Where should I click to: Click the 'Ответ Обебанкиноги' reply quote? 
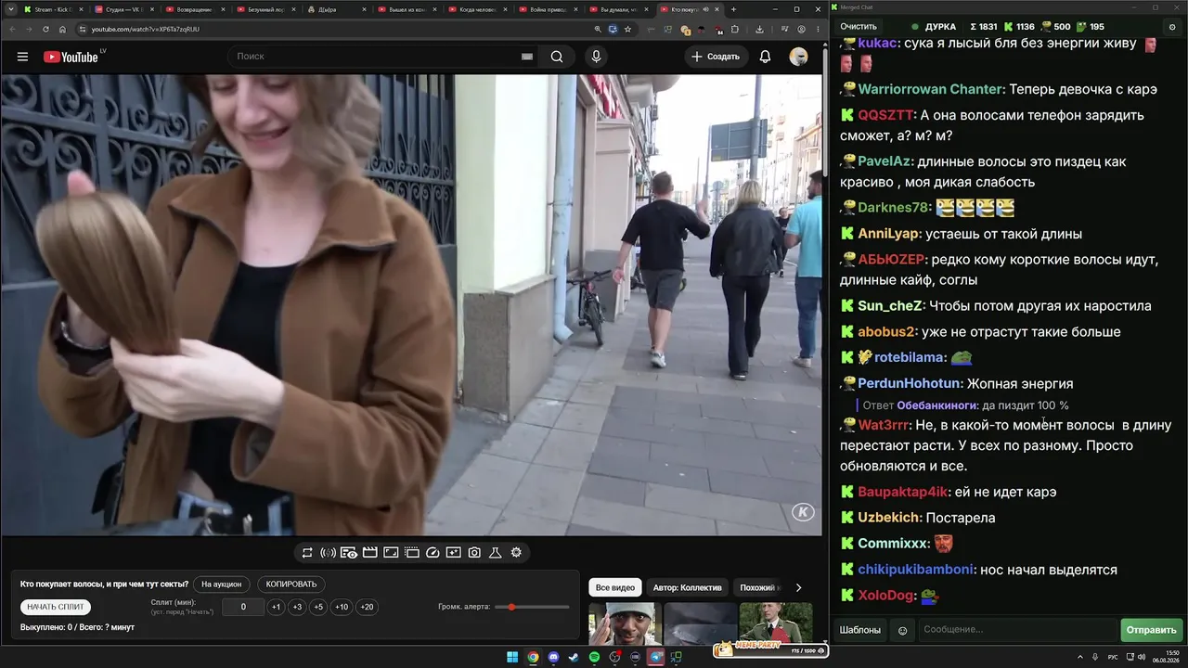coord(965,405)
